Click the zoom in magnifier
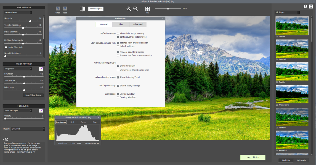Viewport: 316px width, 165px height. [129, 9]
